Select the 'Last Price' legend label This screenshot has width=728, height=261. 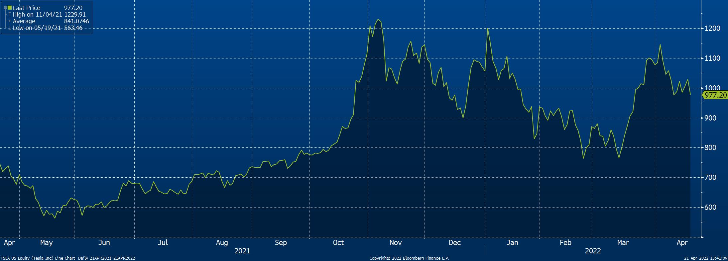tap(27, 8)
